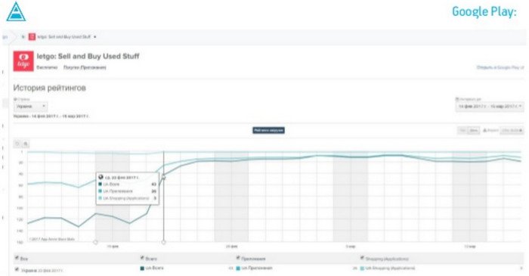Click the small letgo icon in breadcrumb
Viewport: 529px width, 276px height.
[x=32, y=36]
